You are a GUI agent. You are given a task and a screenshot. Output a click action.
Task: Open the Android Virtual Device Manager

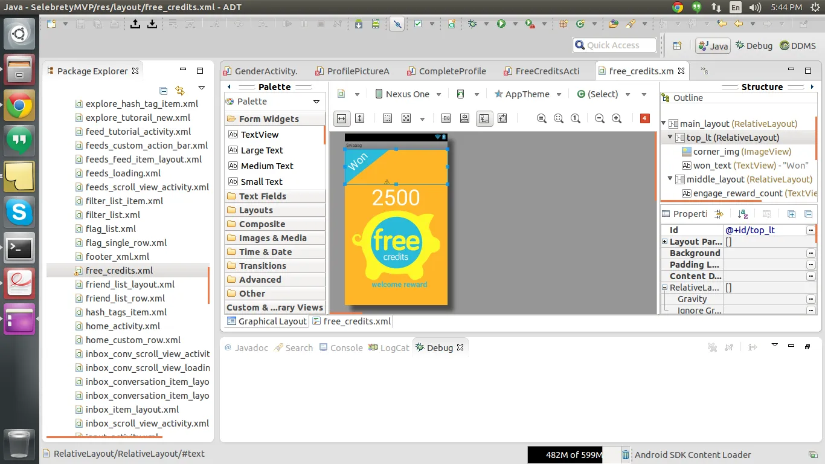pos(376,24)
